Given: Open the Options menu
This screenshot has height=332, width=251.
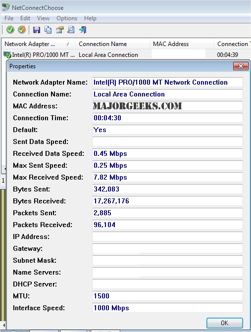Looking at the screenshot, I should coord(67,18).
